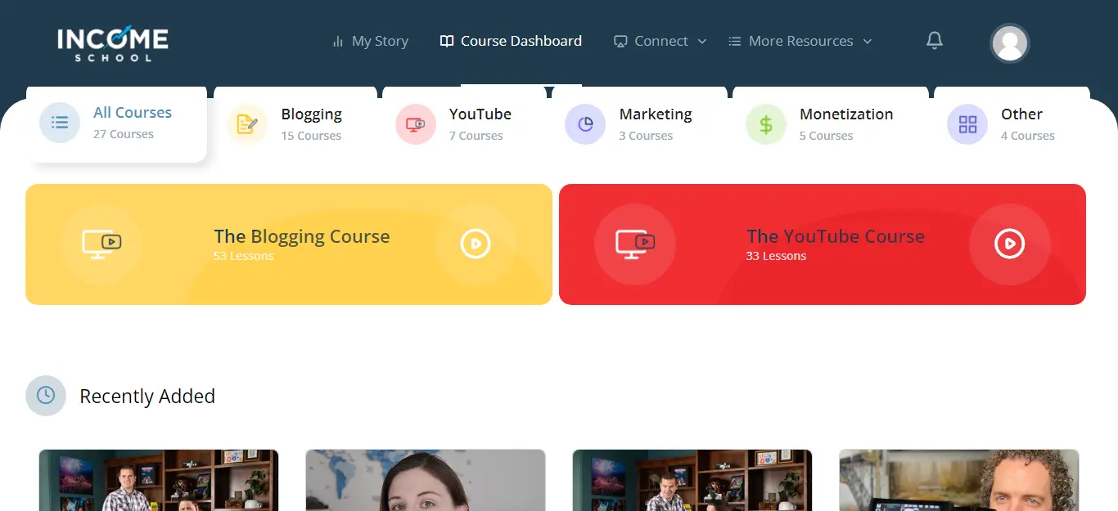Expand the Connect dropdown chevron
Screen dimensions: 1118x511
tap(701, 41)
